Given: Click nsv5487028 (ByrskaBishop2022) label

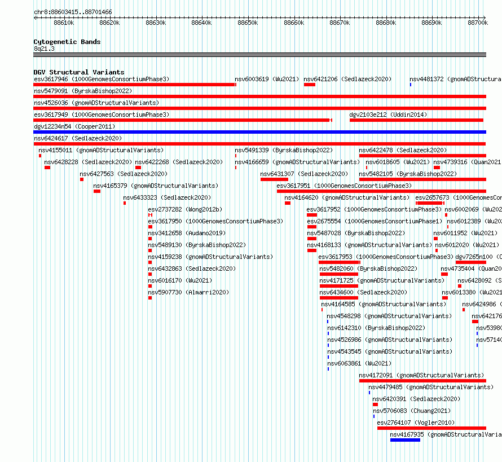Looking at the screenshot, I should pyautogui.click(x=356, y=233).
